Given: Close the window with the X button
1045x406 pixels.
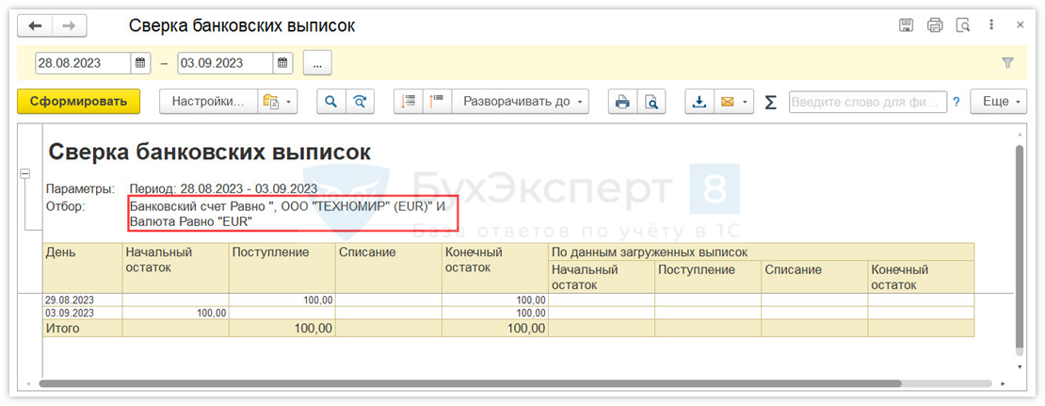Looking at the screenshot, I should click(x=1020, y=25).
